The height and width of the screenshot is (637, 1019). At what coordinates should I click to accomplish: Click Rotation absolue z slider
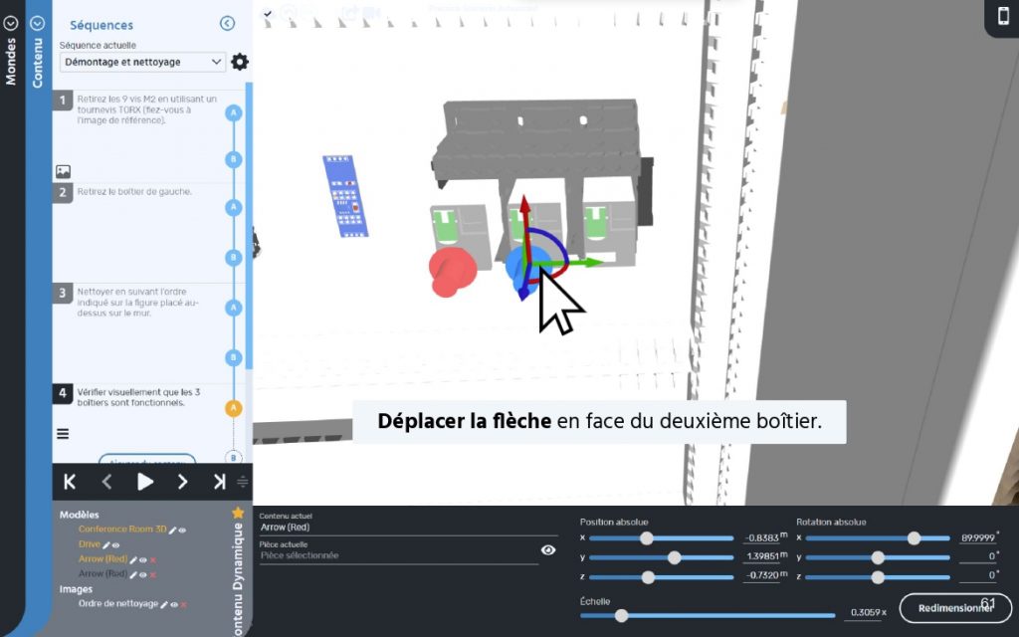tap(878, 577)
